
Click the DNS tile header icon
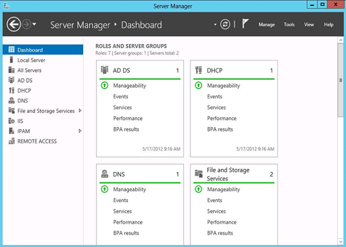(105, 174)
